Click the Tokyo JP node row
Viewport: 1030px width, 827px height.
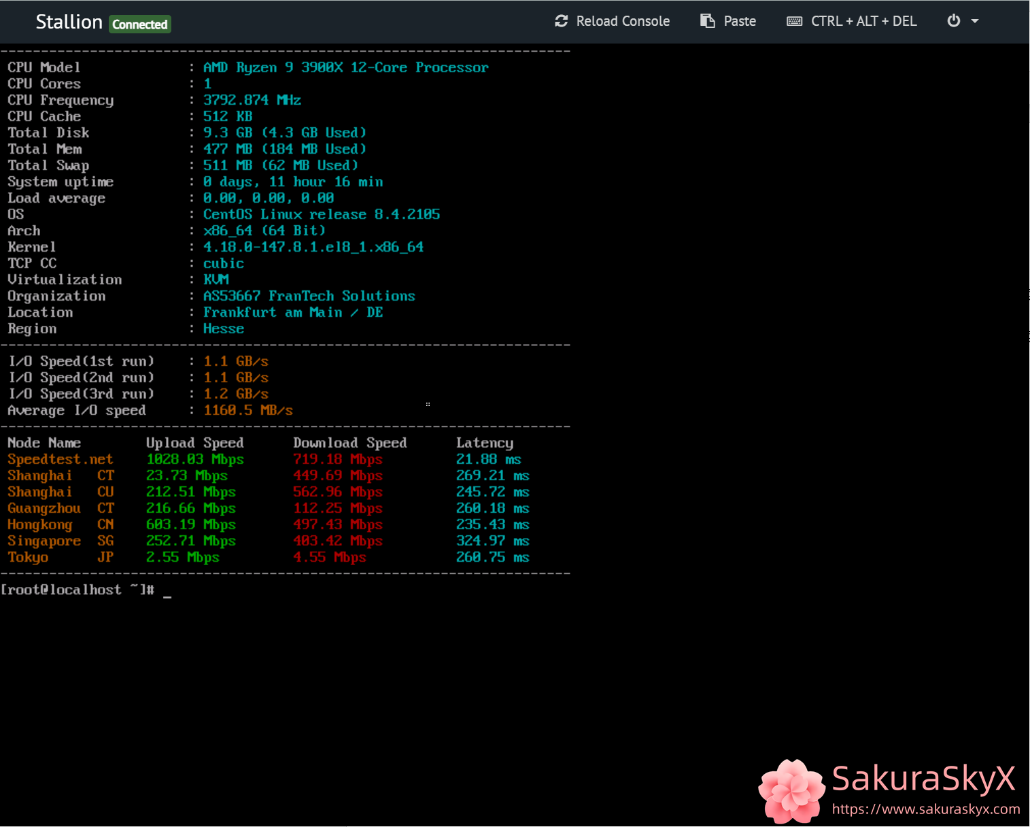[x=61, y=558]
